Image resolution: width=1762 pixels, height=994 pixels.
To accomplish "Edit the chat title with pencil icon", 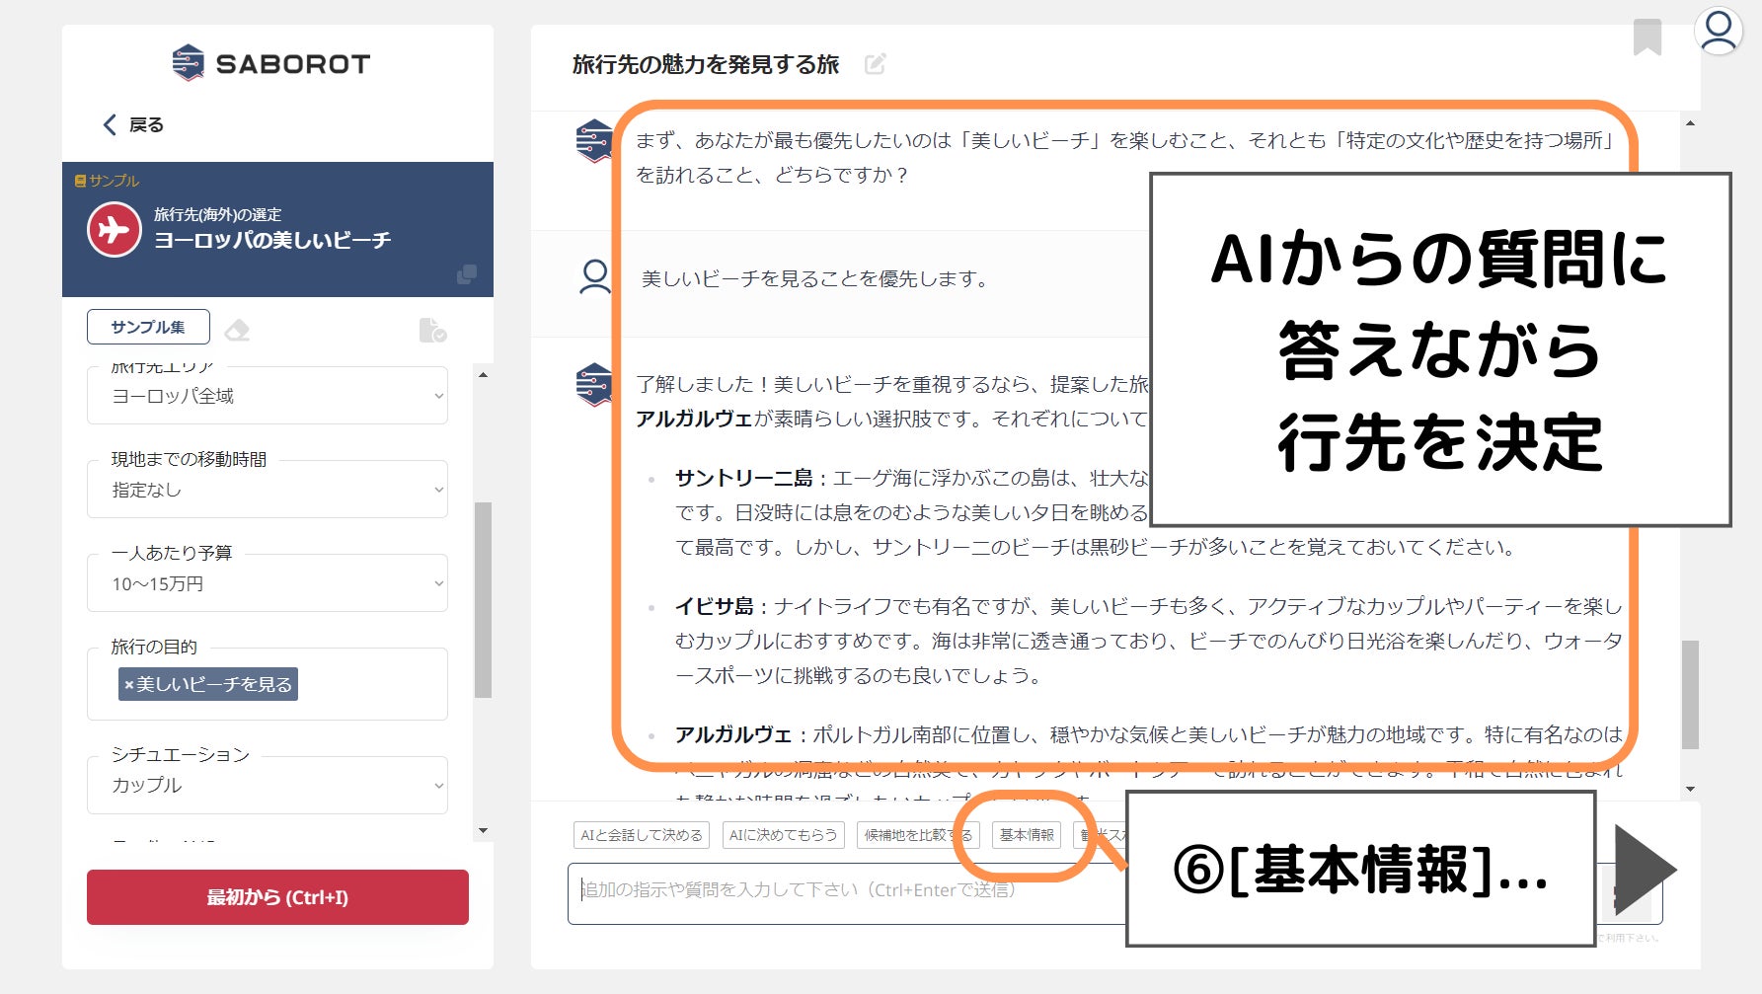I will coord(876,64).
